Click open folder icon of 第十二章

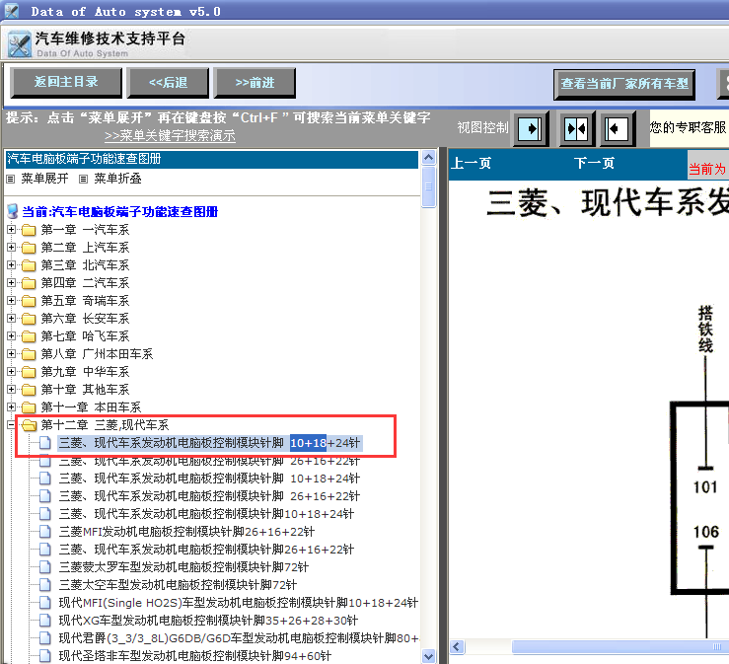tap(30, 425)
